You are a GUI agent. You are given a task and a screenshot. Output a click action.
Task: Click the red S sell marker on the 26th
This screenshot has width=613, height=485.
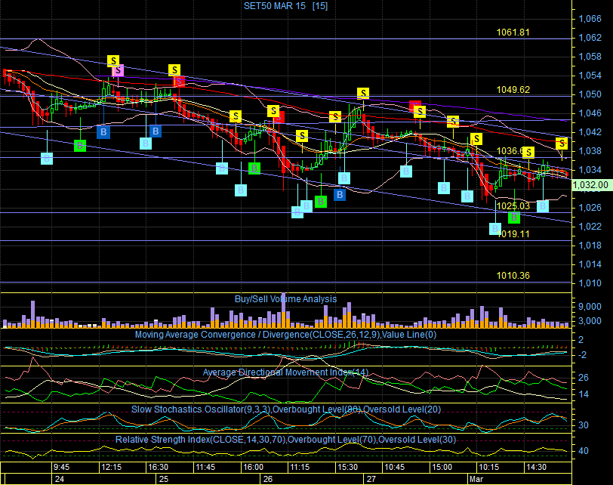[x=279, y=117]
